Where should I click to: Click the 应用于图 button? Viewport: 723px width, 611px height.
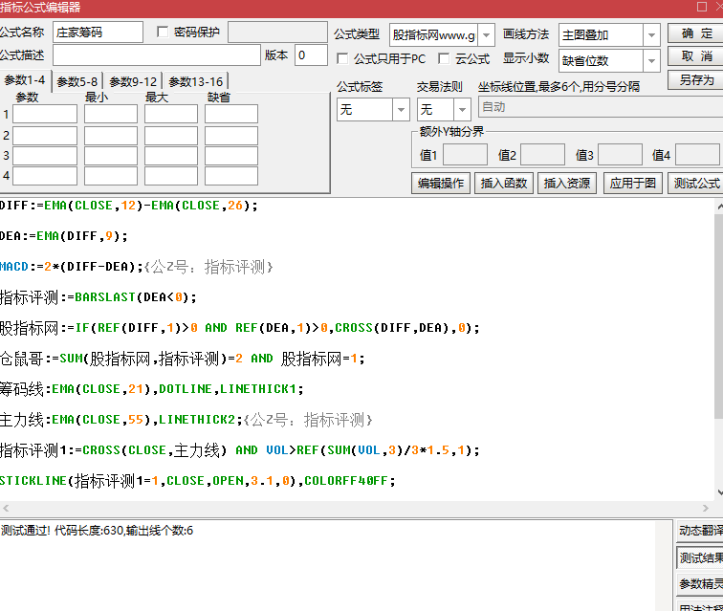click(x=633, y=183)
